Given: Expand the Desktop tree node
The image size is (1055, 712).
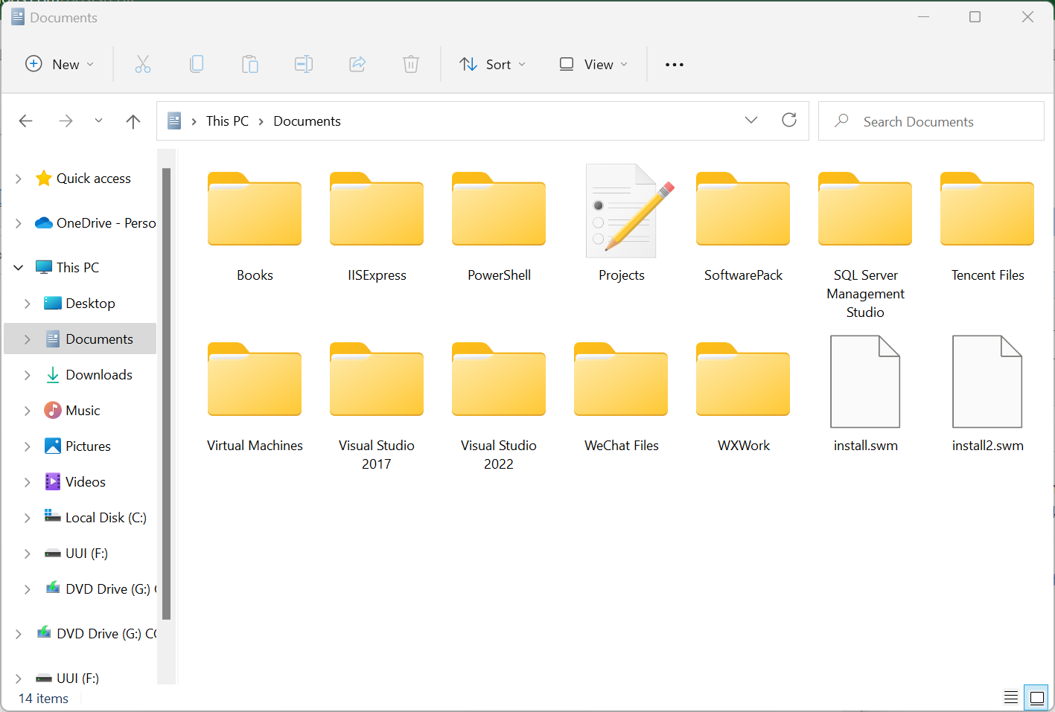Looking at the screenshot, I should (28, 304).
